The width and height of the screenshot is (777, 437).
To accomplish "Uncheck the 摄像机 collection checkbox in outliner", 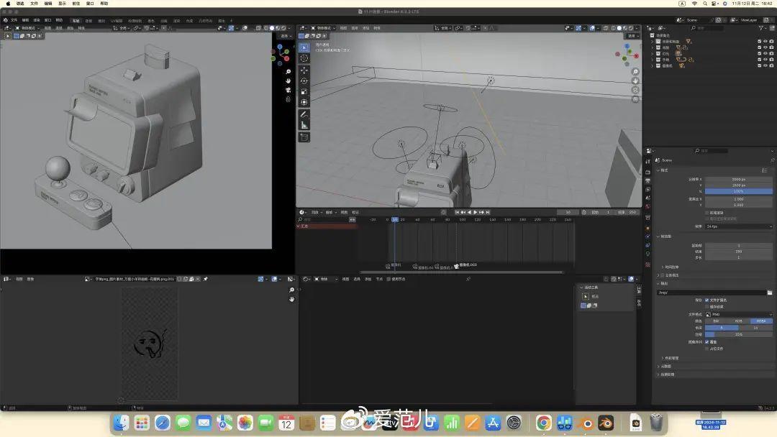I will [x=760, y=65].
